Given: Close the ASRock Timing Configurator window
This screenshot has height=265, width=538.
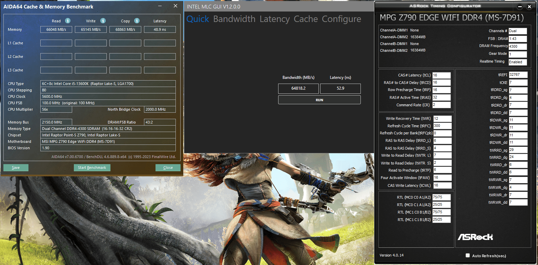Looking at the screenshot, I should 530,6.
